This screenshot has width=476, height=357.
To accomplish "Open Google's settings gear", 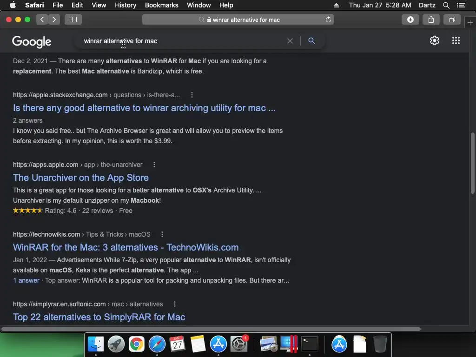I will [x=435, y=40].
